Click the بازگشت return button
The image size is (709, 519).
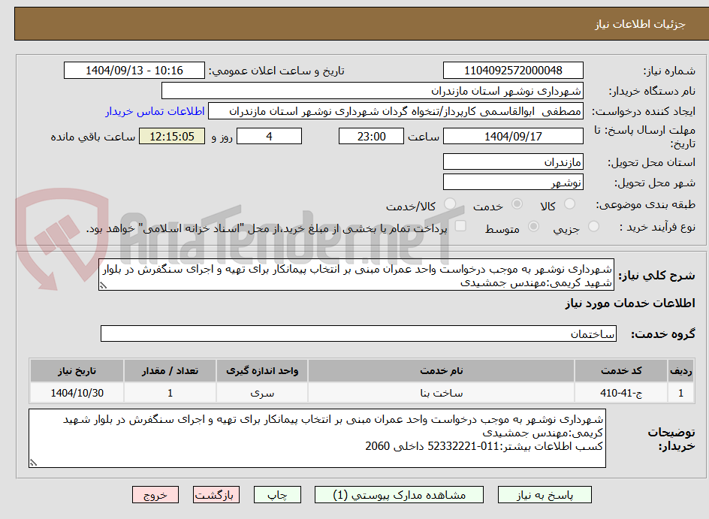[216, 494]
